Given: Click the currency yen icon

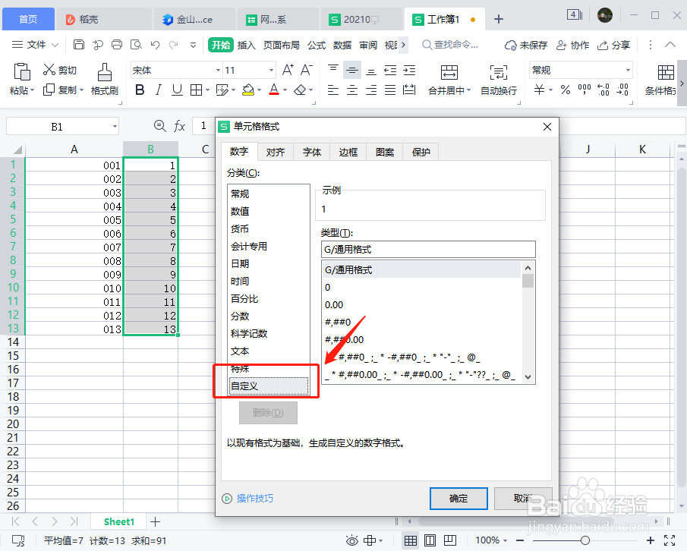Looking at the screenshot, I should (x=539, y=90).
